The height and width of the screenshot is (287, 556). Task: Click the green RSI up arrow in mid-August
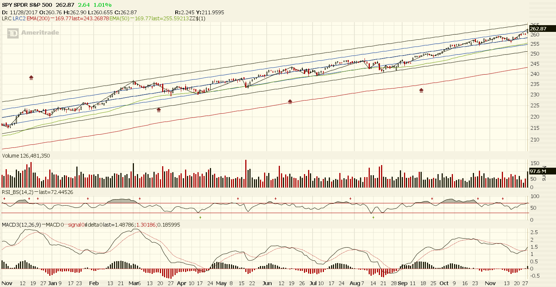click(373, 217)
